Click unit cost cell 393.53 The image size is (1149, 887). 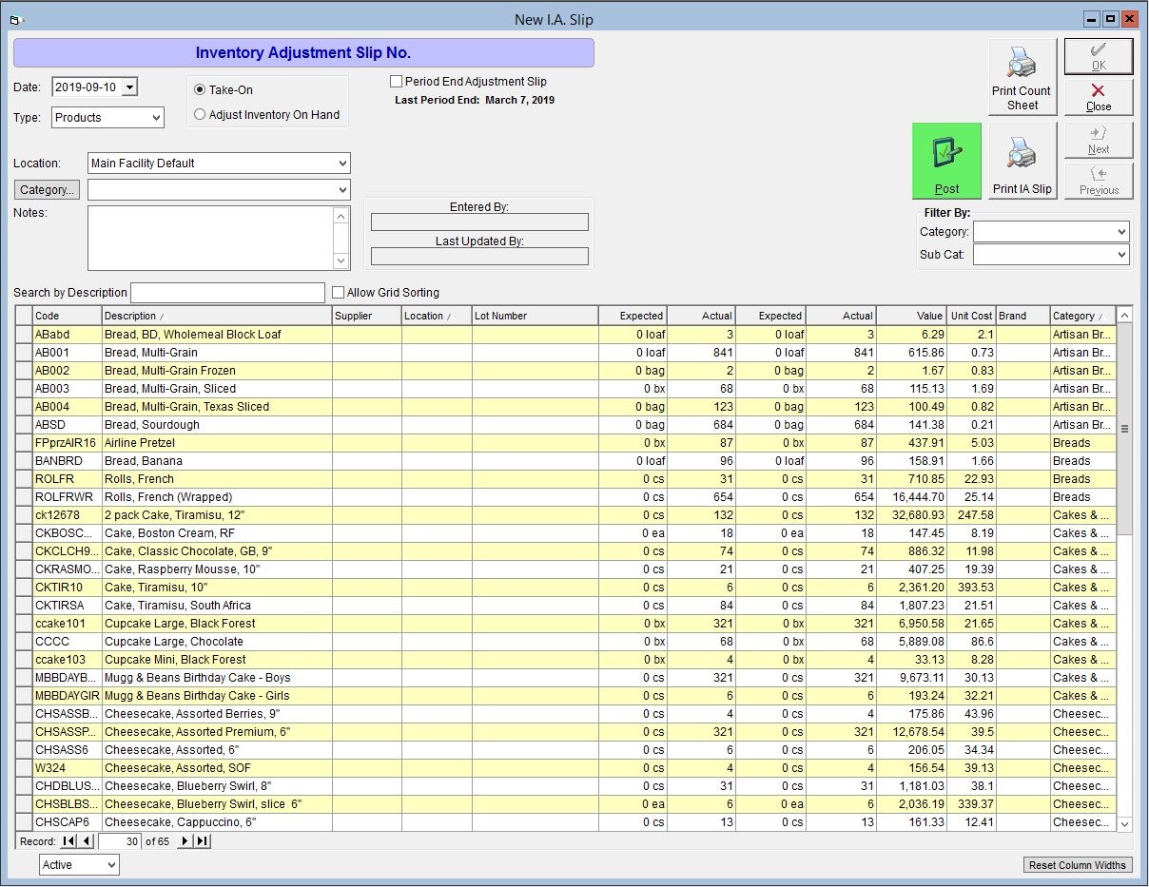tap(971, 588)
